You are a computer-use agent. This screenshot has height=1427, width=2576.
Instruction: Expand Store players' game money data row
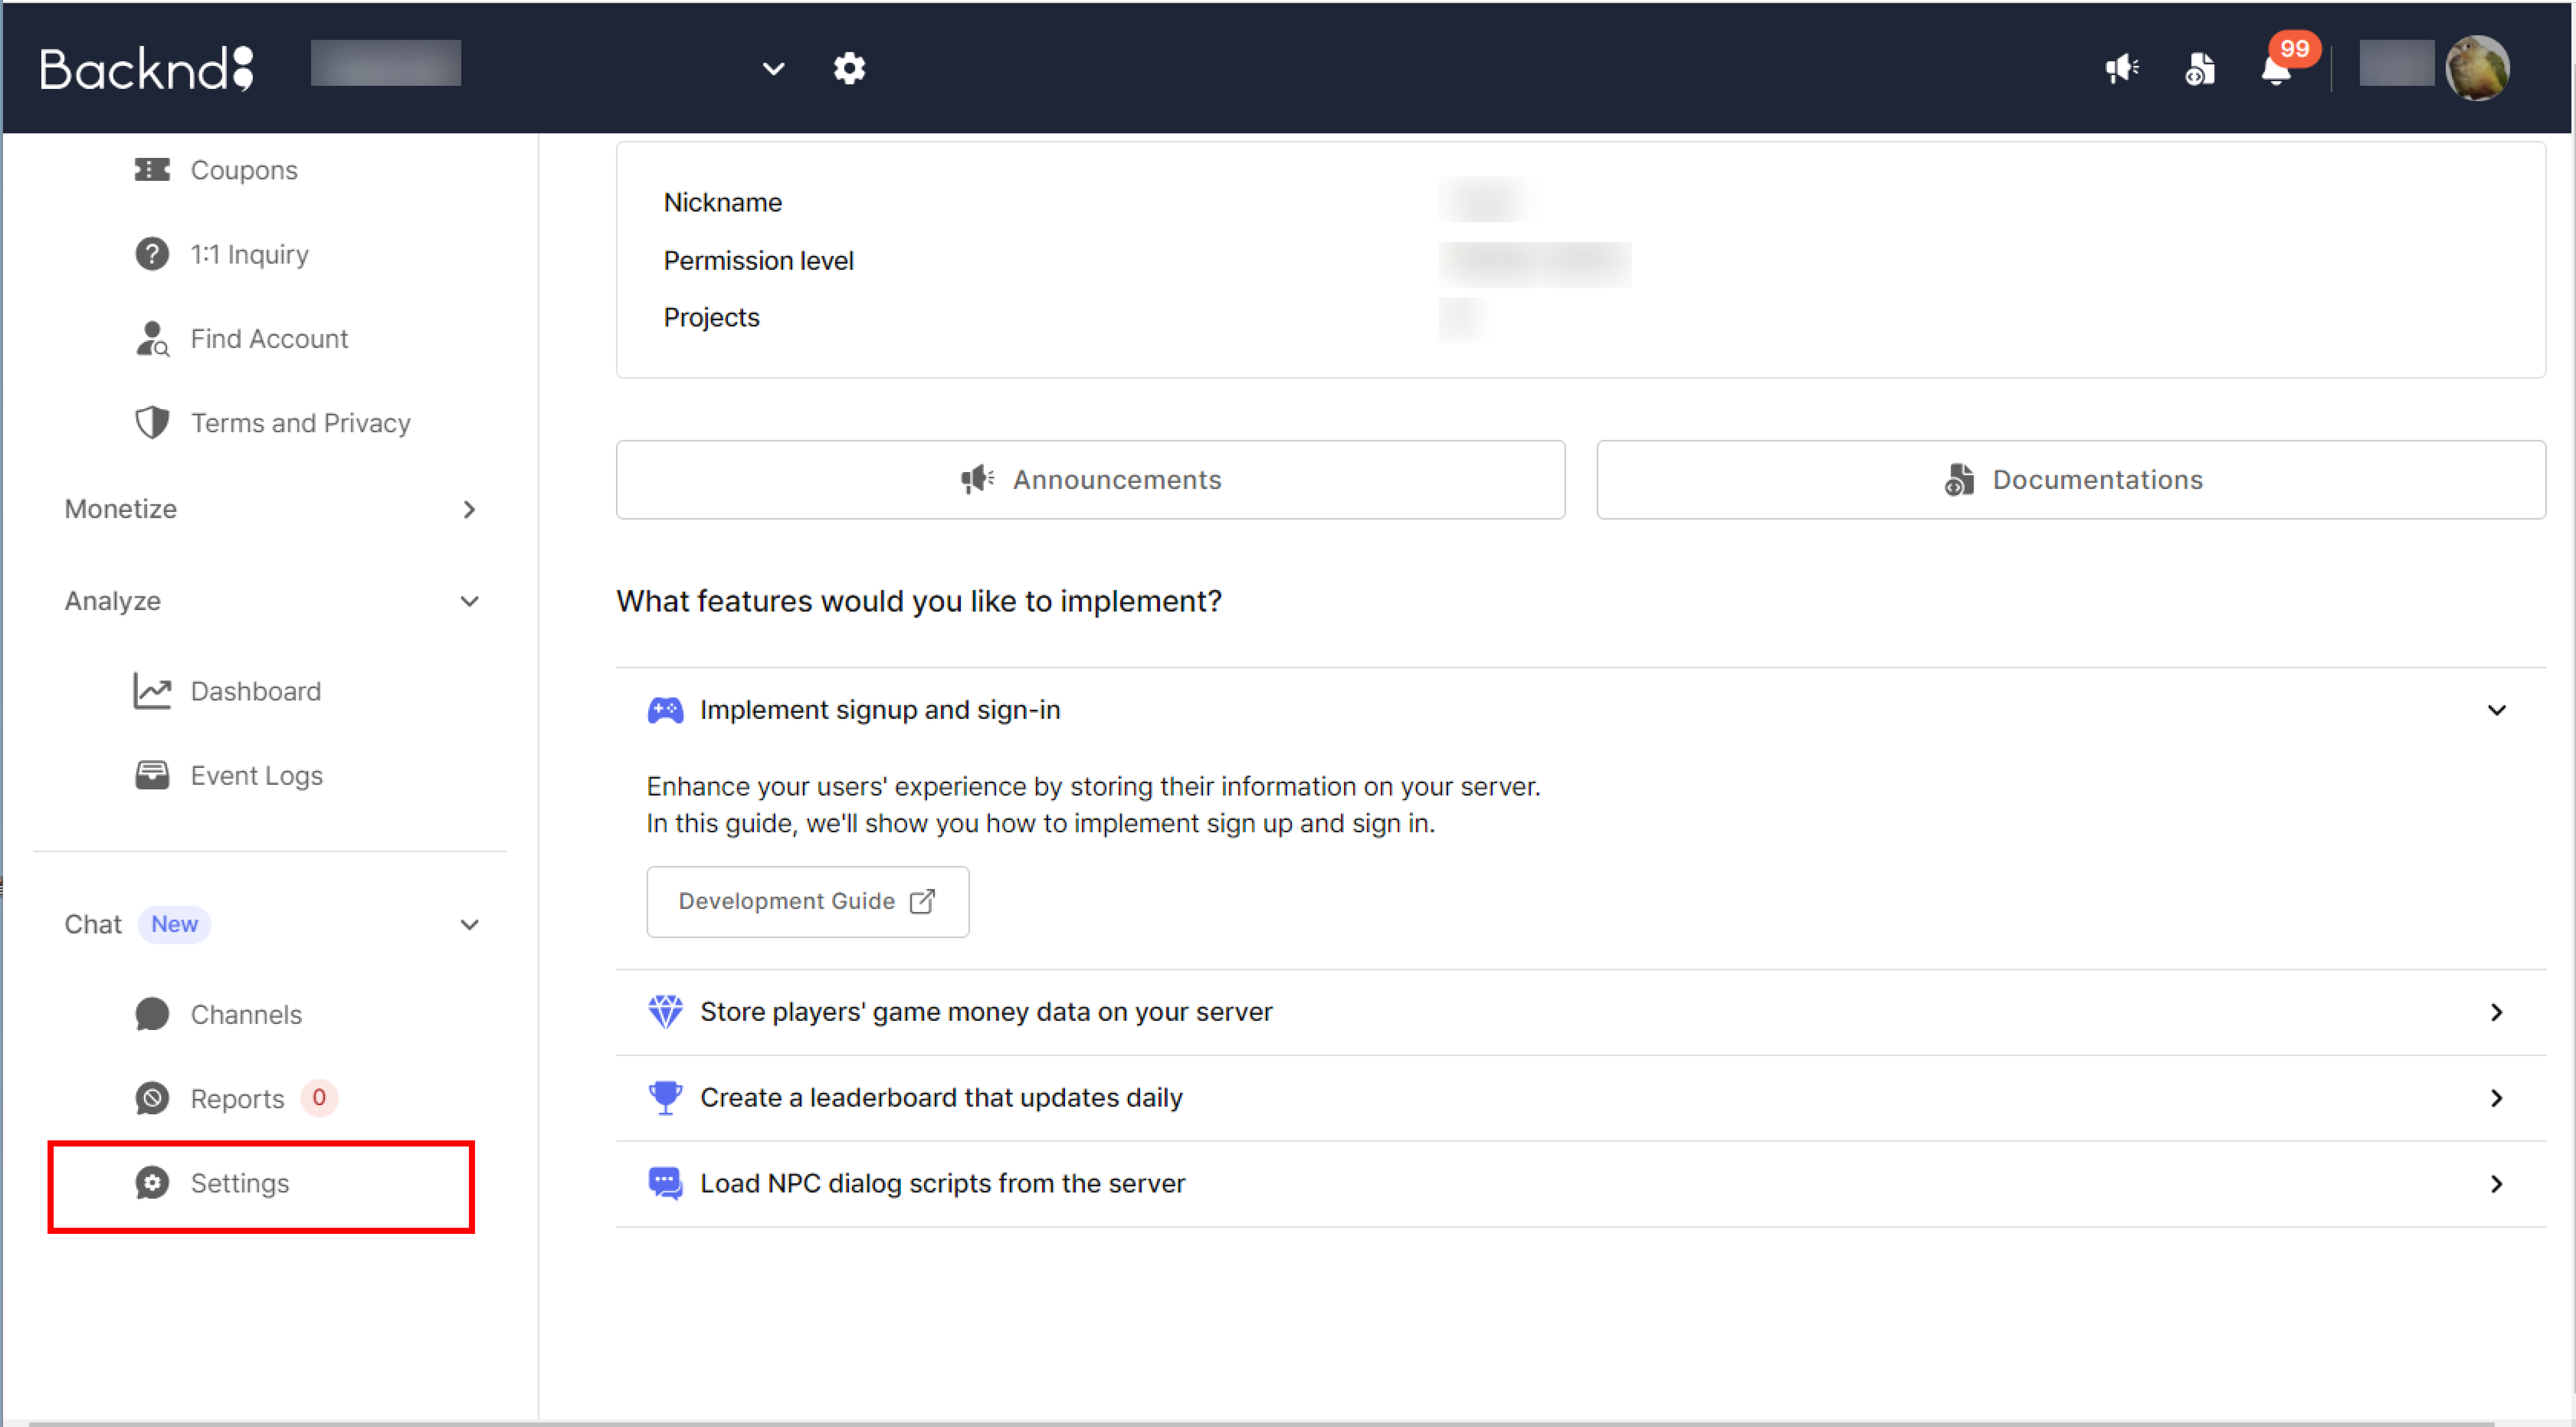click(1581, 1012)
